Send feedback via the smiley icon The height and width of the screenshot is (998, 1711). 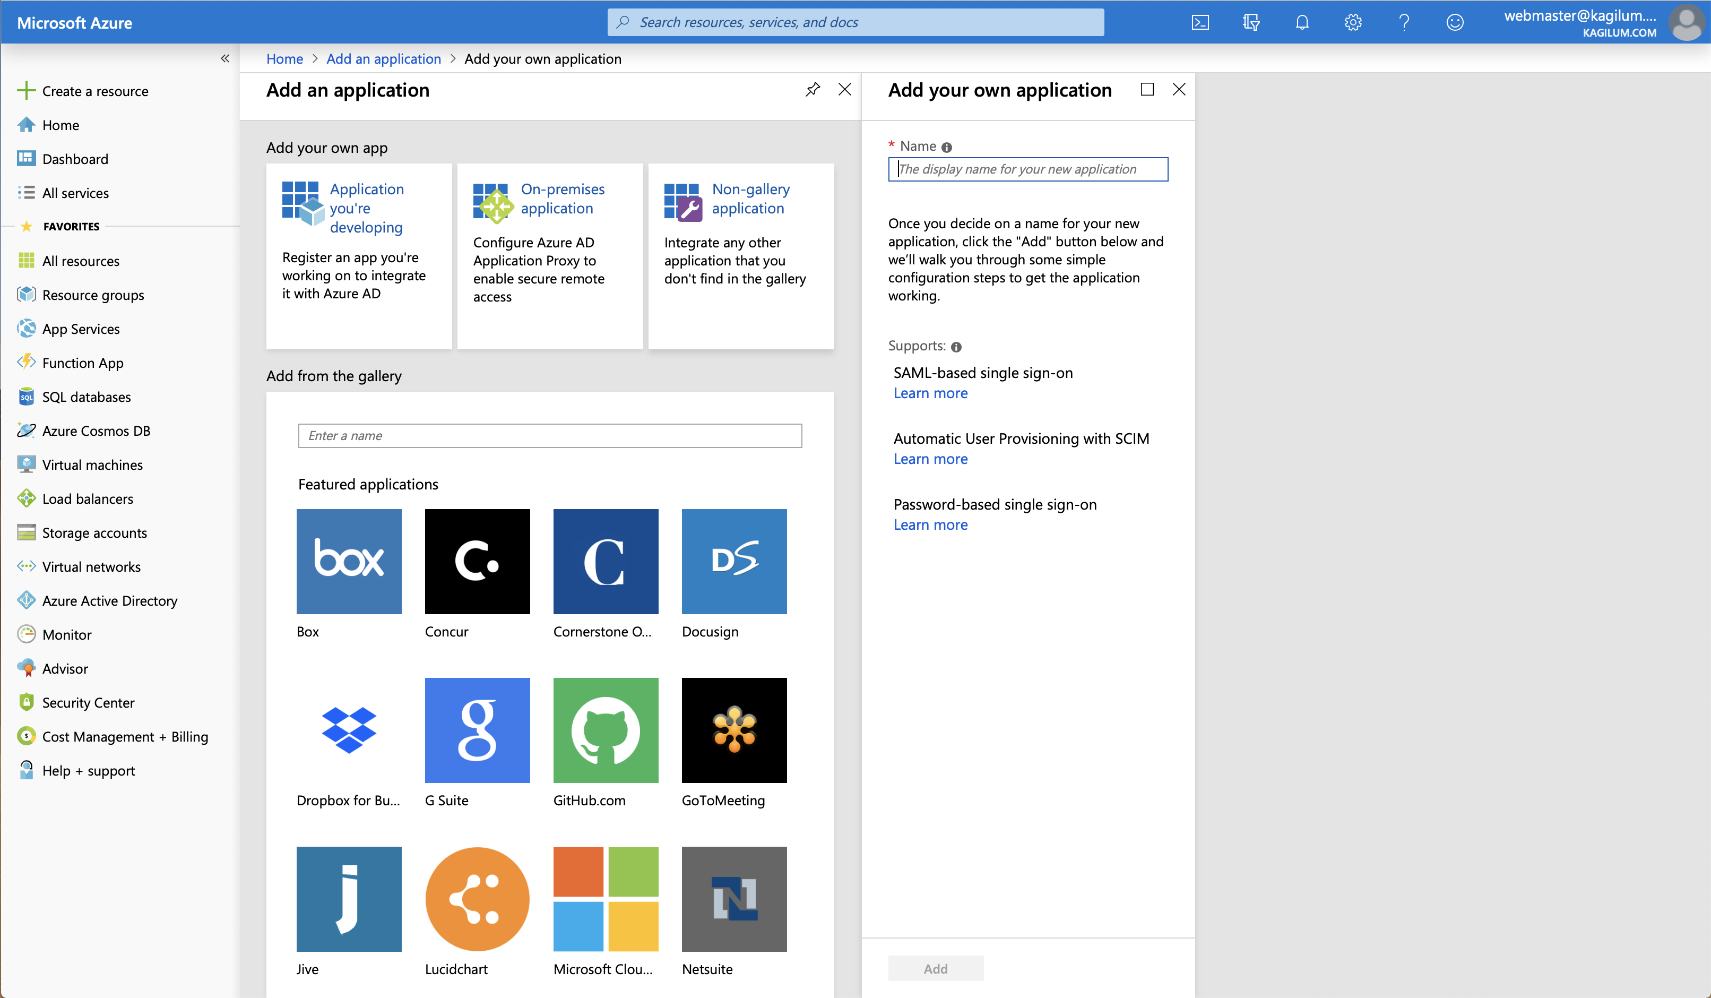[1454, 22]
